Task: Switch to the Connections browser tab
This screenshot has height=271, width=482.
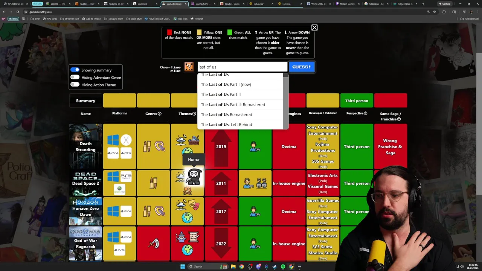Action: [x=203, y=4]
